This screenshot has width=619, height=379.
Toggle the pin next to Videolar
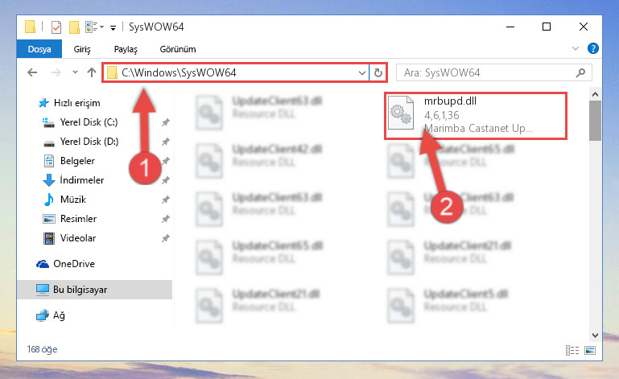165,238
